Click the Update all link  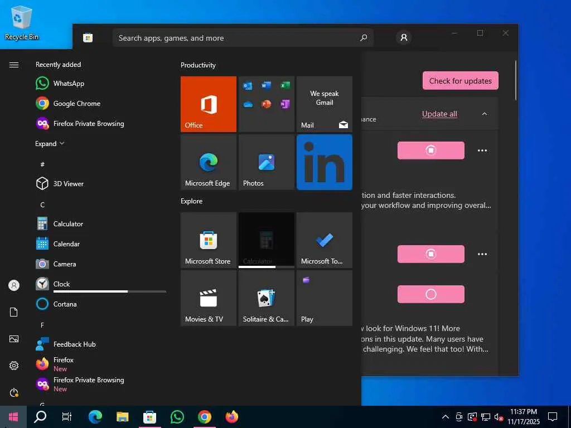[x=439, y=114]
